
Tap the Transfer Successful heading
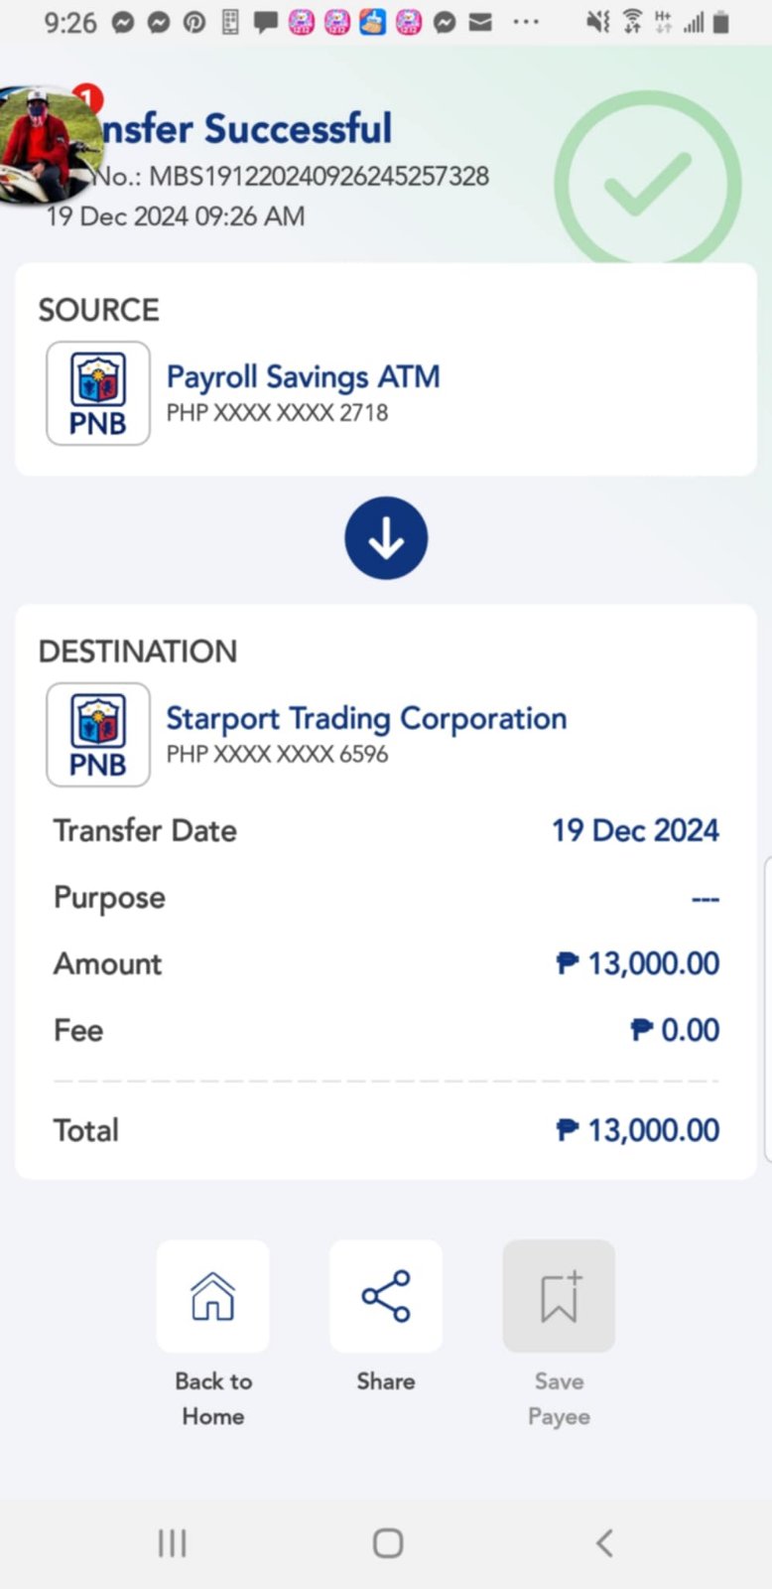[248, 129]
